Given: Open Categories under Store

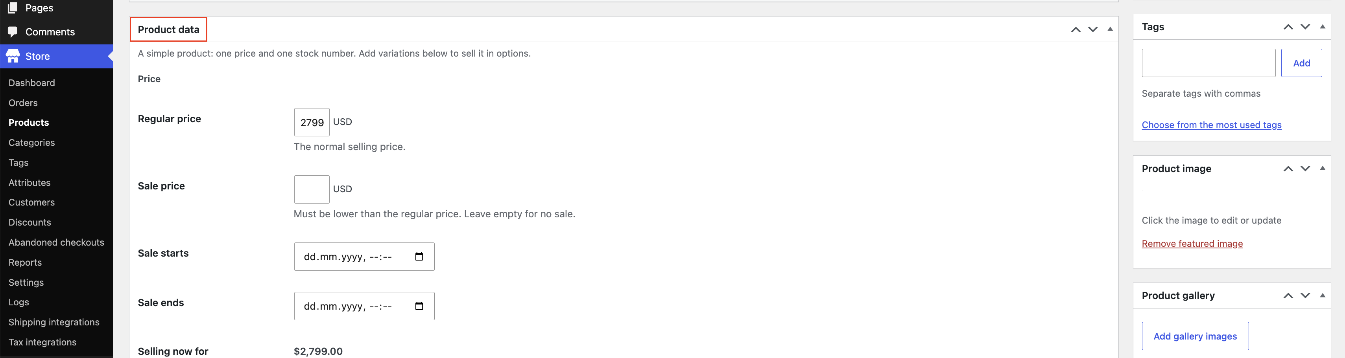Looking at the screenshot, I should (31, 143).
